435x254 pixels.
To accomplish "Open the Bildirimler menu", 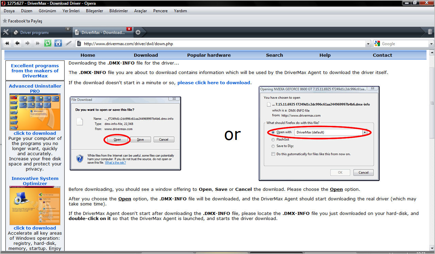I will (119, 11).
